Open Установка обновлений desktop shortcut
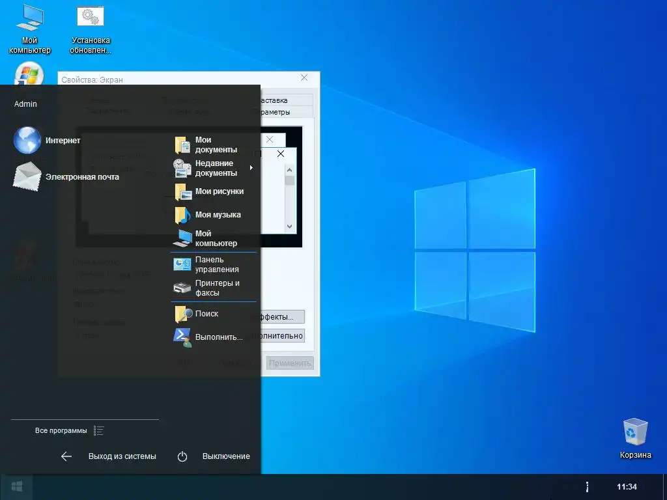This screenshot has height=500, width=667. [x=90, y=30]
